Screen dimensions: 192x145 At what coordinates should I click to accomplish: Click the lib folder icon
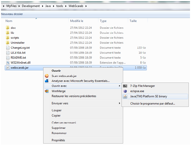pos(7,33)
